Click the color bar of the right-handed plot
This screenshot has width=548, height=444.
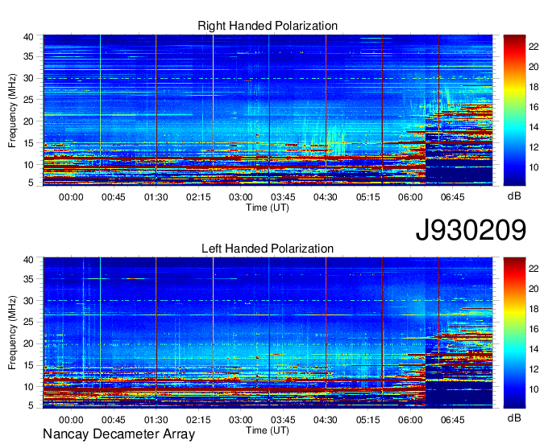pyautogui.click(x=514, y=110)
